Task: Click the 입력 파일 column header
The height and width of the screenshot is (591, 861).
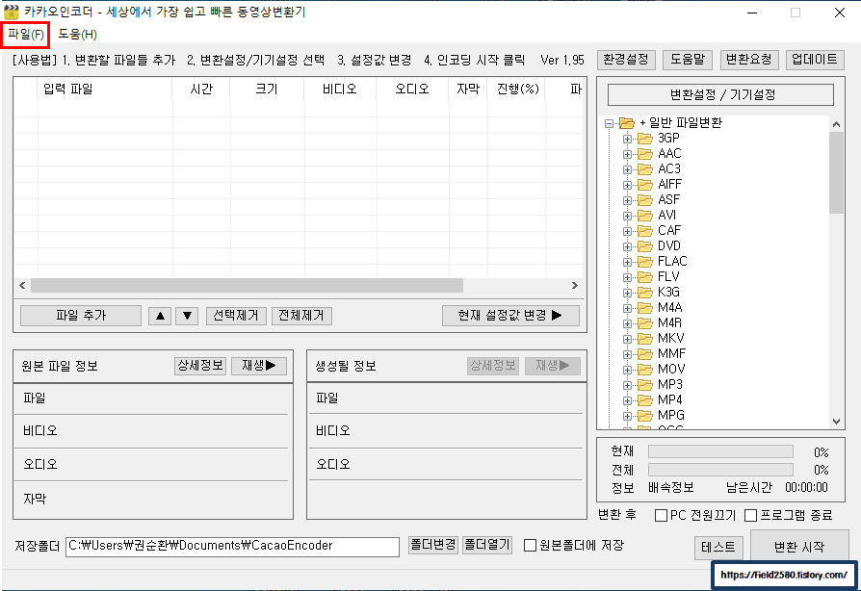Action: point(105,90)
